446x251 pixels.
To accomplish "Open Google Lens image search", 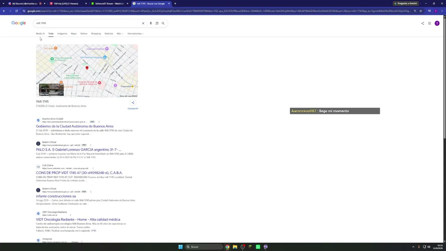I will click(157, 23).
